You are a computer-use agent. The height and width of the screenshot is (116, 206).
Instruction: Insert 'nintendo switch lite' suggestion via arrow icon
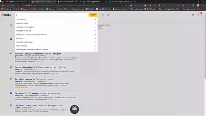pos(95,31)
